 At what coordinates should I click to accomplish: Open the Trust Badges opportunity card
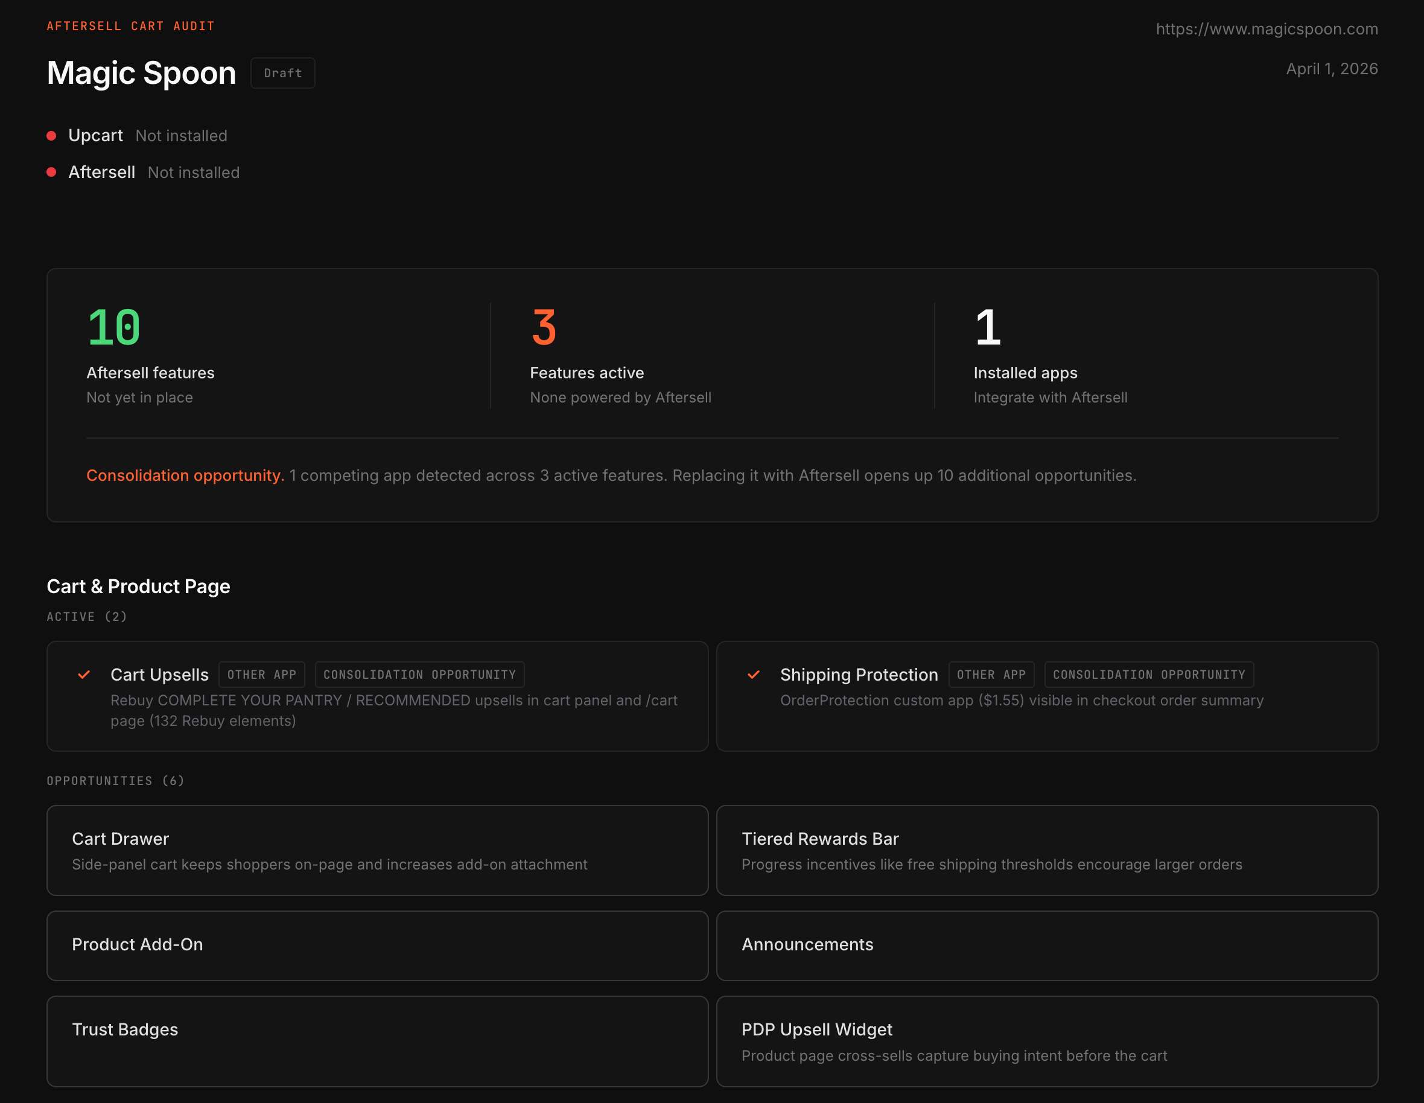click(x=378, y=1041)
